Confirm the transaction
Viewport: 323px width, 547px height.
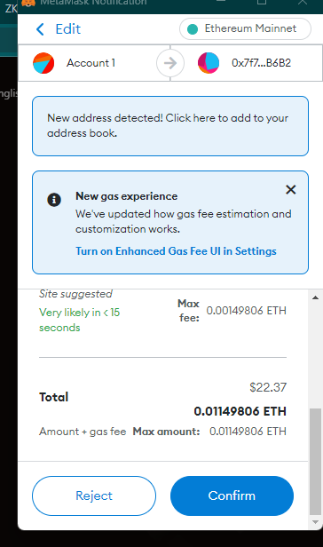232,495
